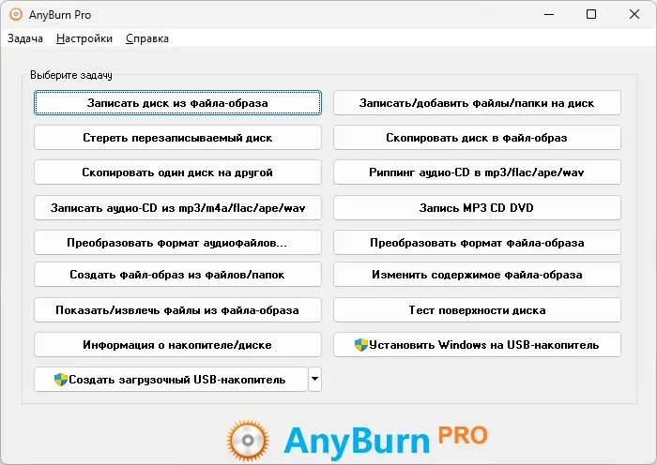Start Риппинг аудио-CD в mp3/flac/ape/wav

[x=477, y=172]
